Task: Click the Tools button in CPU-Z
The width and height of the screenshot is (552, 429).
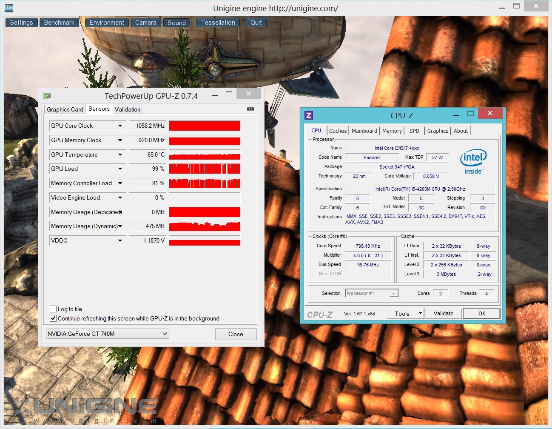Action: (402, 314)
